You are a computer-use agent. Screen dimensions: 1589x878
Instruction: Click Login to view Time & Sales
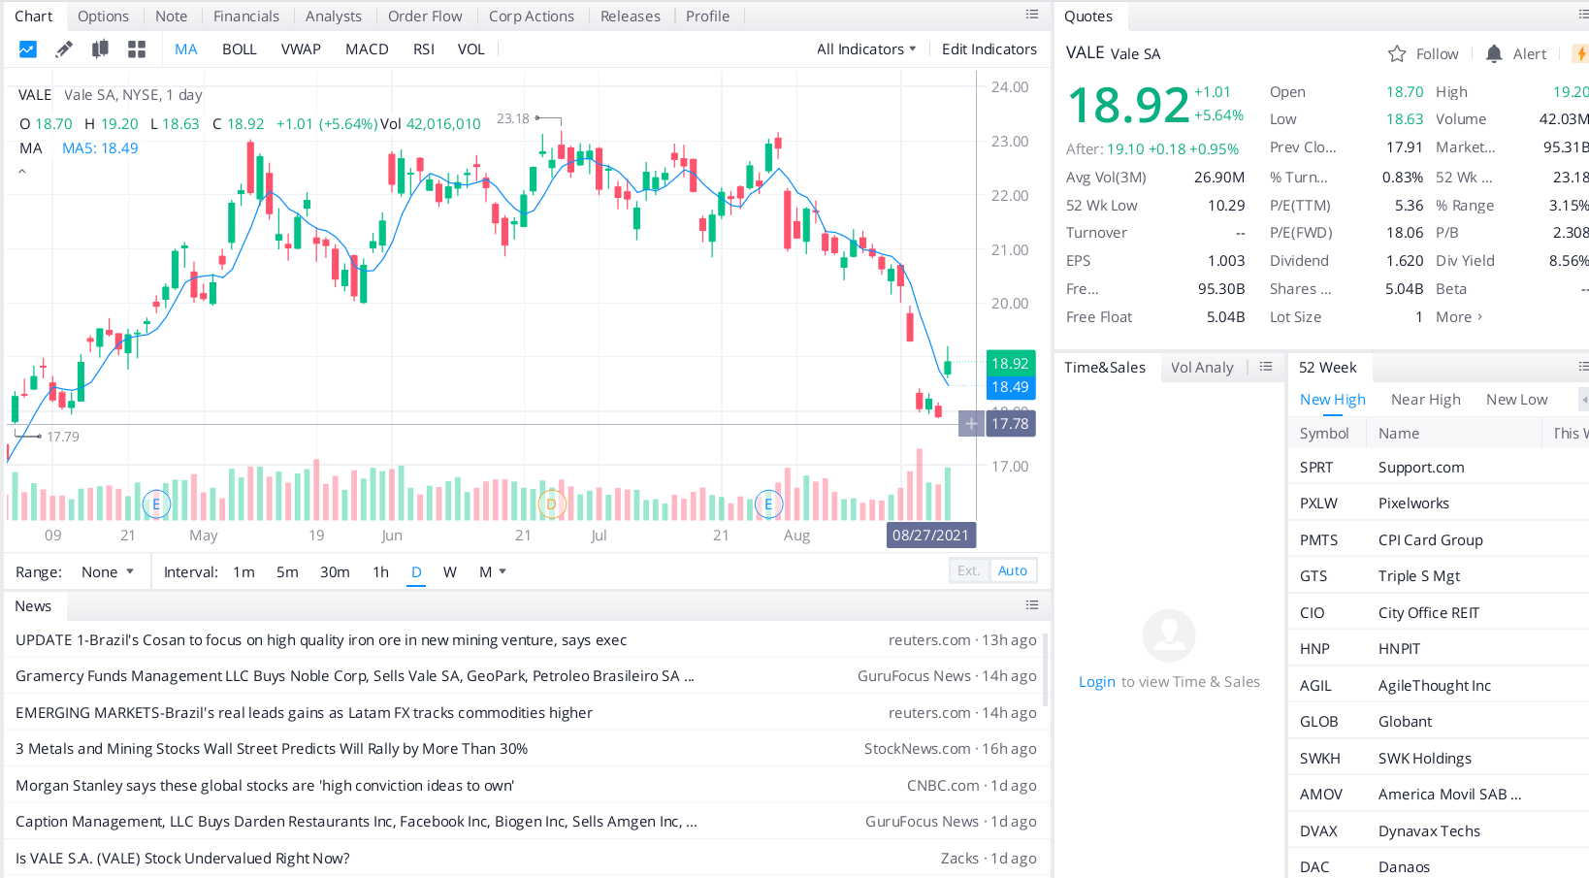pos(1097,682)
